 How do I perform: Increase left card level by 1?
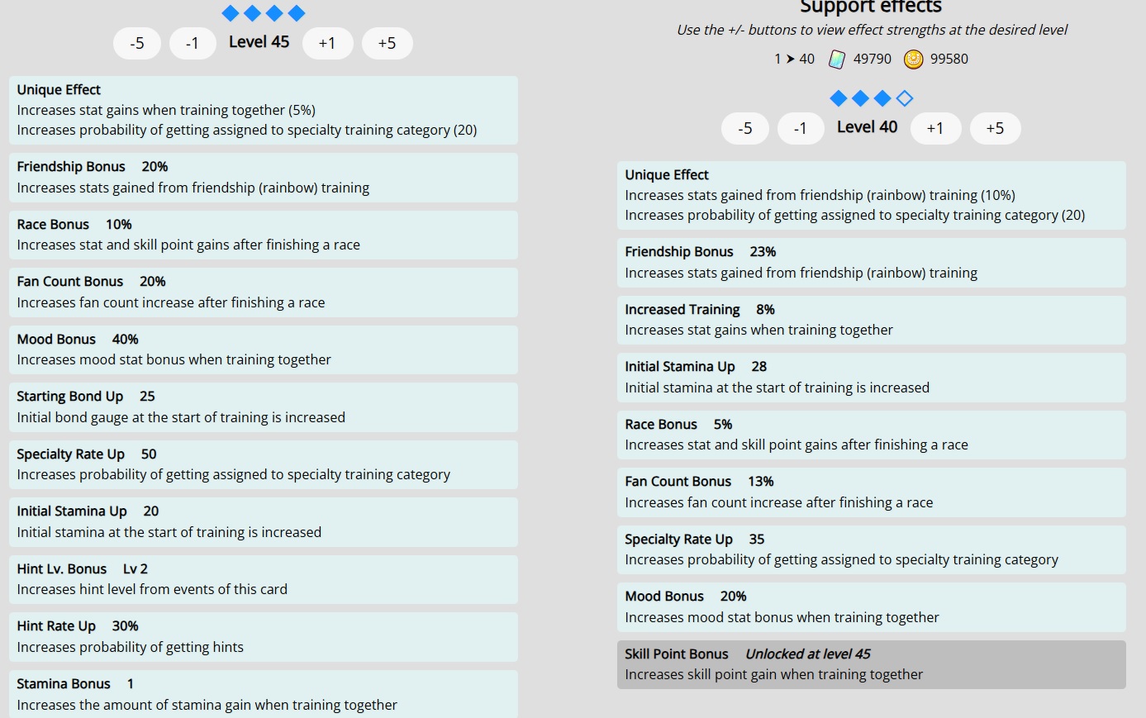[x=327, y=43]
